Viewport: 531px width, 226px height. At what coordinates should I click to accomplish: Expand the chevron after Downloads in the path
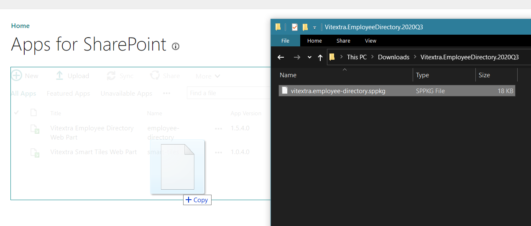[x=415, y=57]
